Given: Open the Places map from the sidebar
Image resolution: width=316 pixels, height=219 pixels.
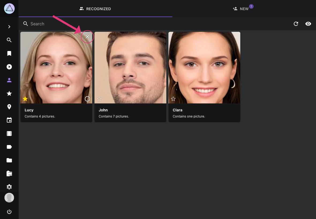Looking at the screenshot, I should 9,107.
